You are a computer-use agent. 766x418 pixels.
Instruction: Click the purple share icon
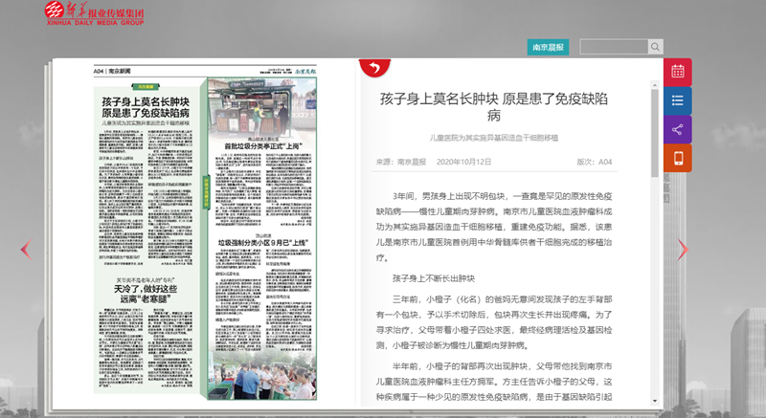pos(678,129)
